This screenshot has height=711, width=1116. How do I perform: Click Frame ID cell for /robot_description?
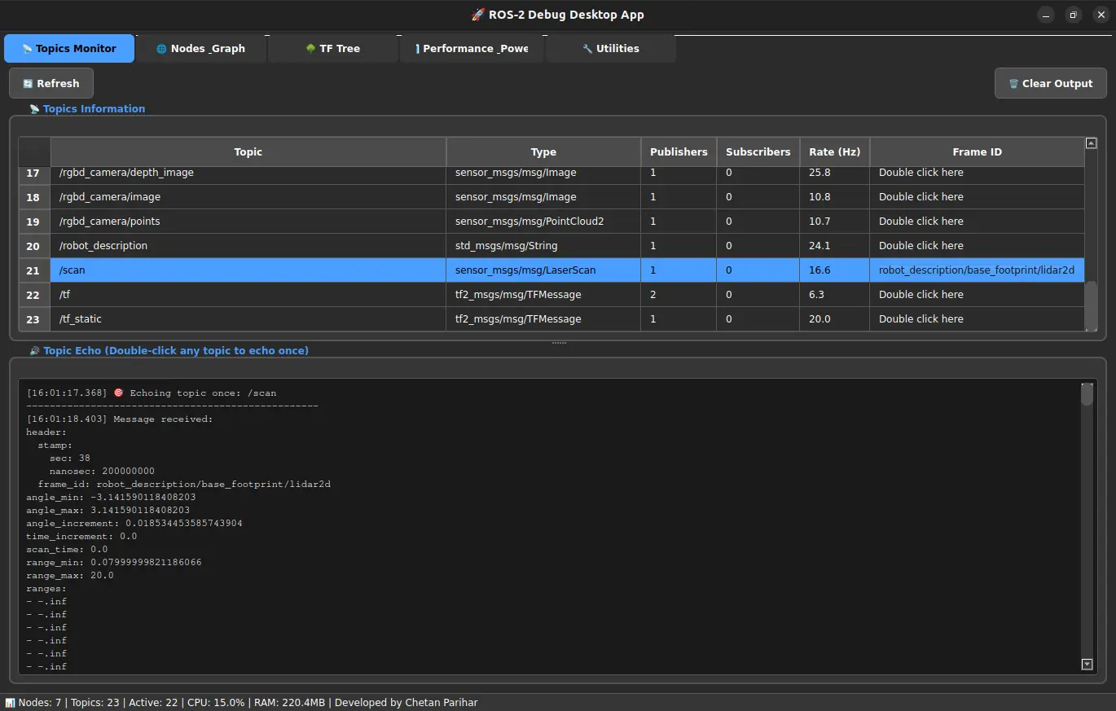point(976,246)
